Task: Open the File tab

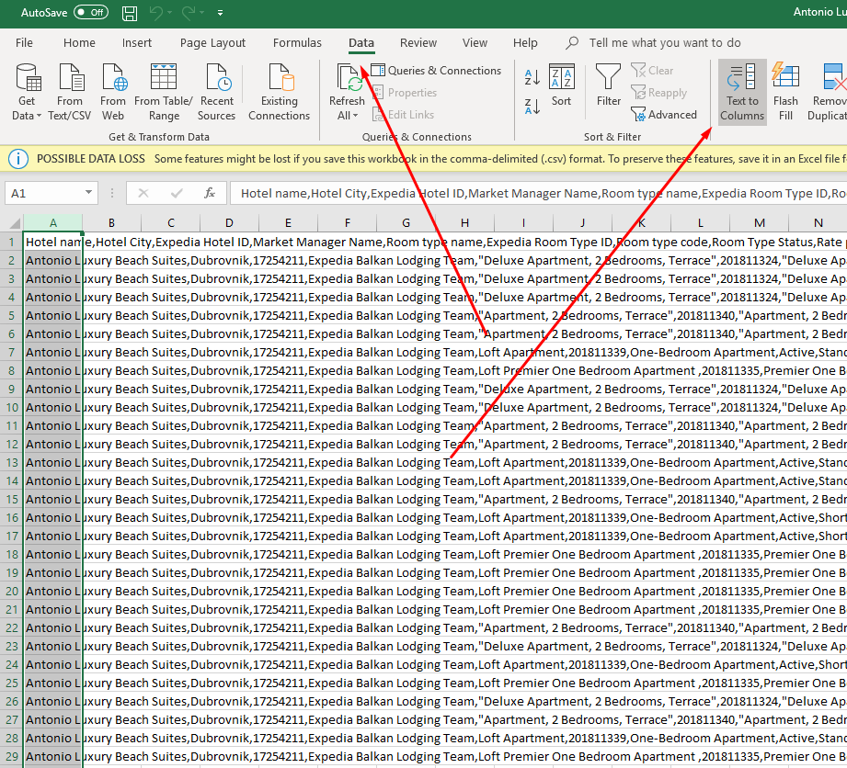Action: (24, 42)
